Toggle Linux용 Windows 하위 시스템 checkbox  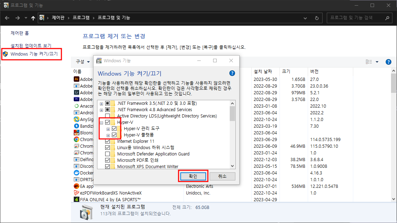click(107, 147)
